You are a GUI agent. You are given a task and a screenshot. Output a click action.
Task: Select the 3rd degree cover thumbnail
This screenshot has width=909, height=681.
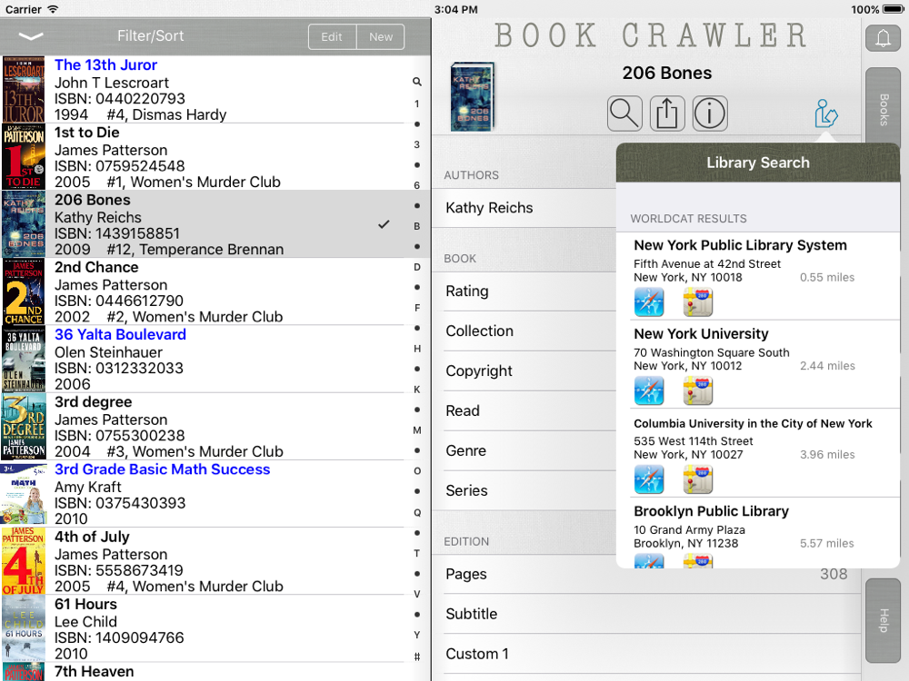pyautogui.click(x=24, y=426)
